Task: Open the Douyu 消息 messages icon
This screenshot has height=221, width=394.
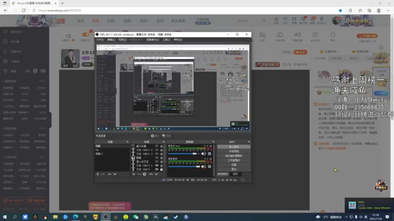Action: 312,21
